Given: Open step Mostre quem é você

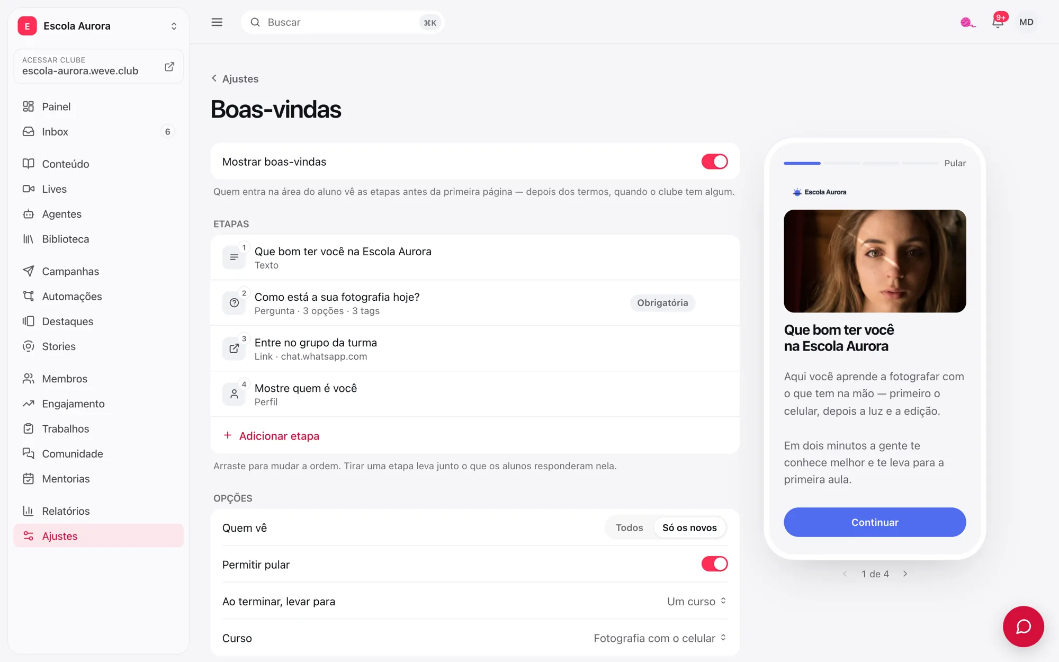Looking at the screenshot, I should [475, 394].
